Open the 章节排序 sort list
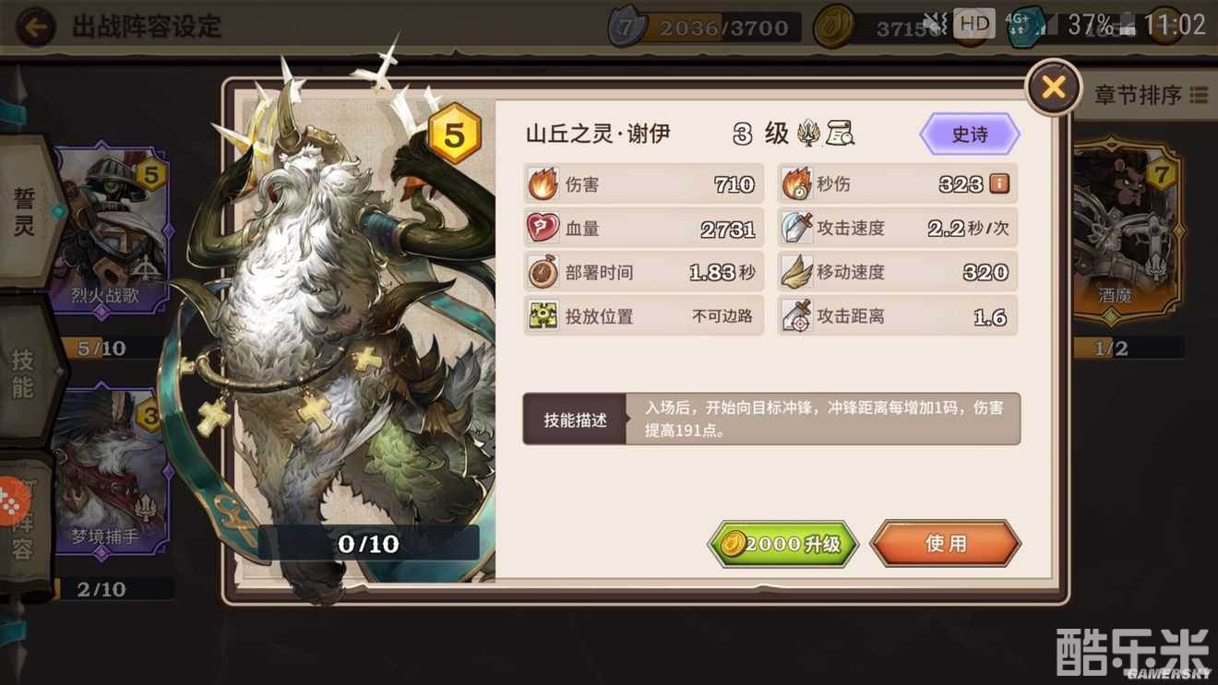1218x685 pixels. 1151,95
